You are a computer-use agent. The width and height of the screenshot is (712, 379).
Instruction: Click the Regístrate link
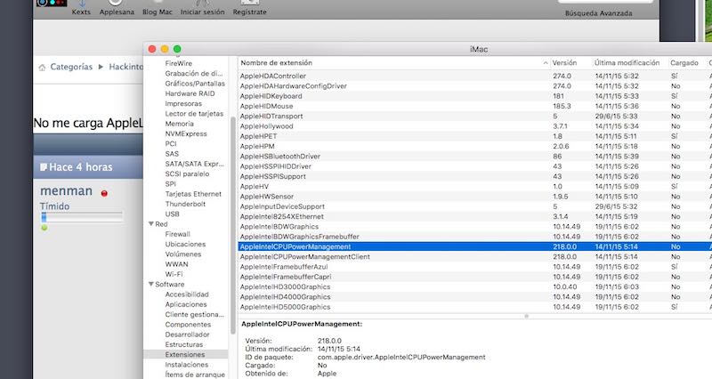pyautogui.click(x=250, y=12)
